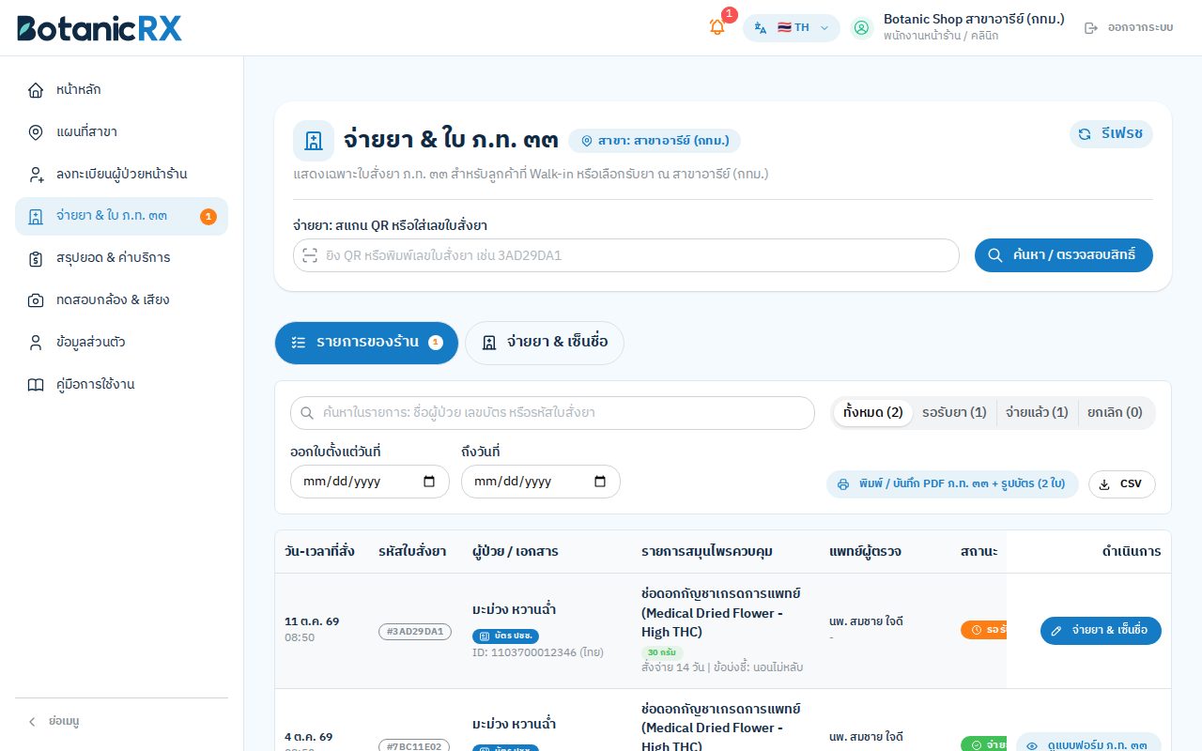Click the บัตร ปชช. ID card badge for ID 1103700012346
The image size is (1202, 751).
point(505,636)
